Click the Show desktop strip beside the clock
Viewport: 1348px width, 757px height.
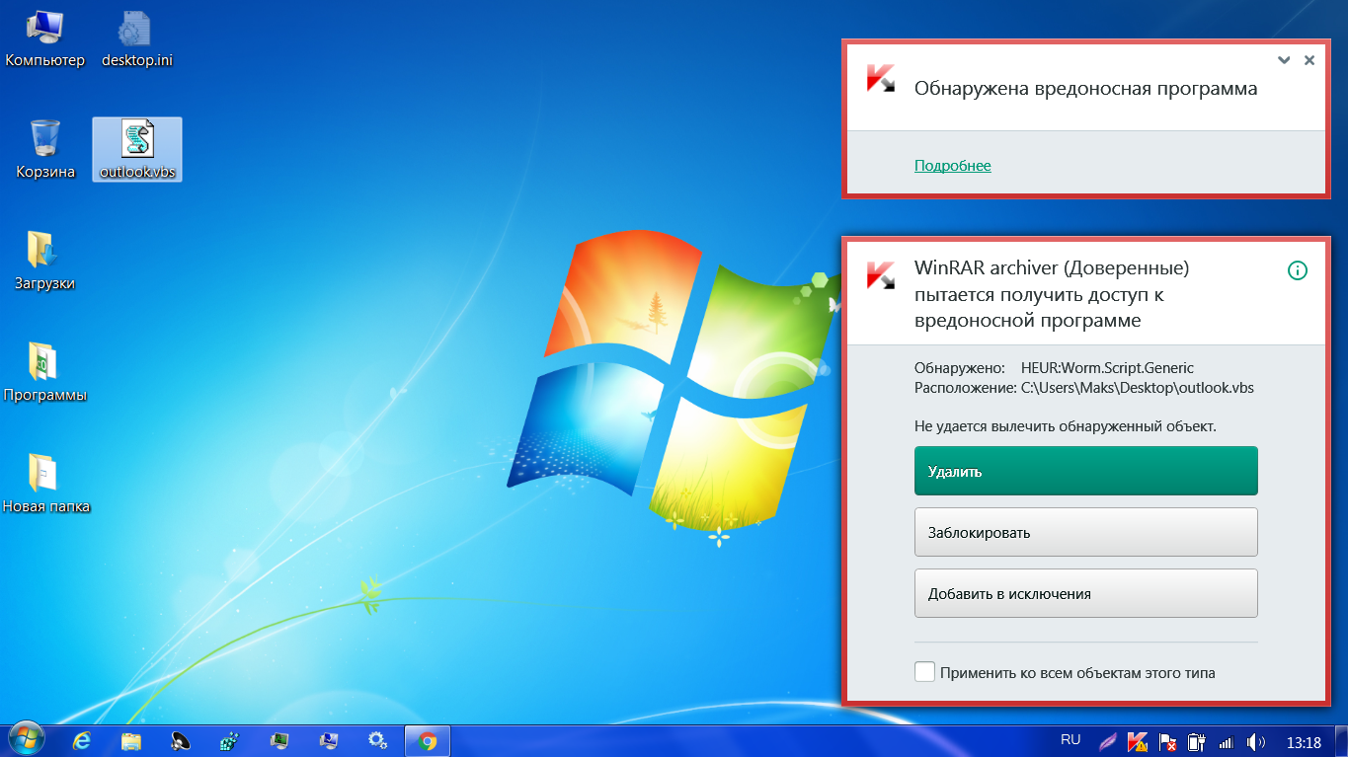tap(1340, 741)
